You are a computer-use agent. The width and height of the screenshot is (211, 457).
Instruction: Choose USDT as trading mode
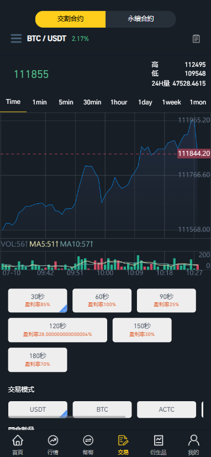[38, 409]
